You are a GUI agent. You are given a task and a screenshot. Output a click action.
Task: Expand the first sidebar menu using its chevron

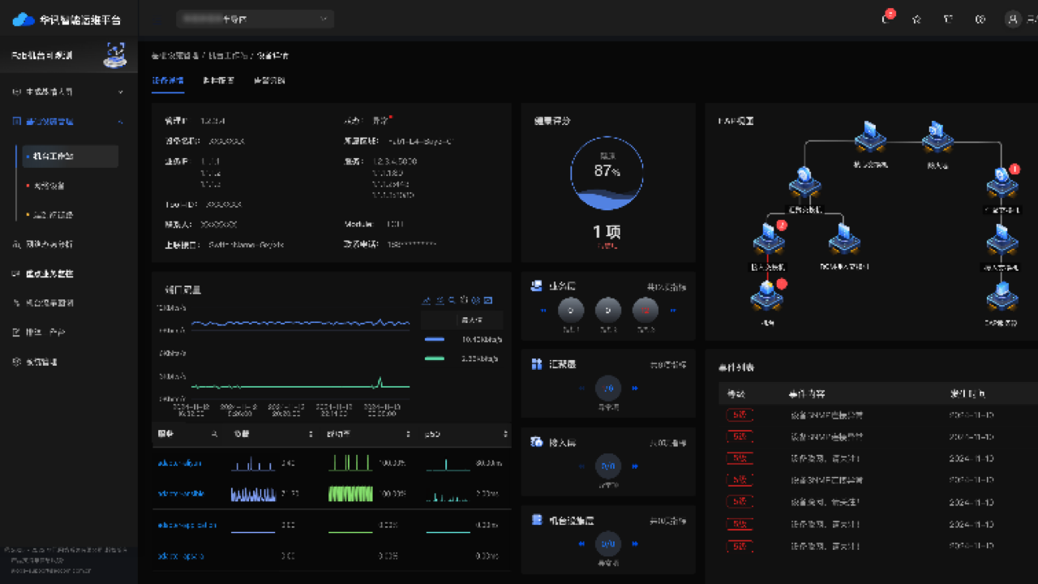[121, 92]
